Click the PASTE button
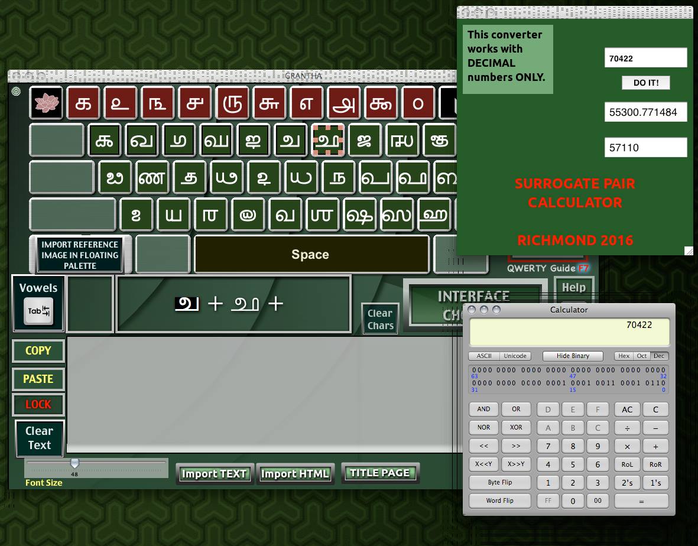This screenshot has height=546, width=698. [38, 379]
